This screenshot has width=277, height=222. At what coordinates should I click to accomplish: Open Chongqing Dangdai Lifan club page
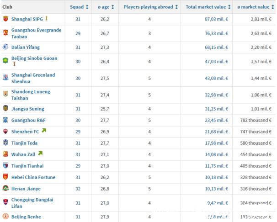[32, 203]
